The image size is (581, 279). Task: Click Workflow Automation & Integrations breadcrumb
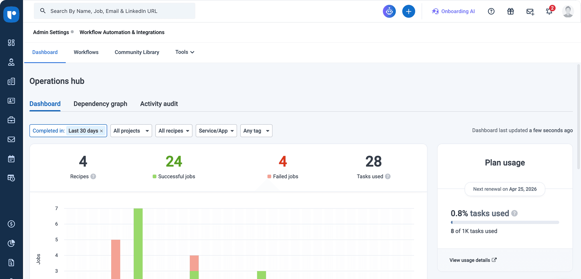tap(122, 32)
